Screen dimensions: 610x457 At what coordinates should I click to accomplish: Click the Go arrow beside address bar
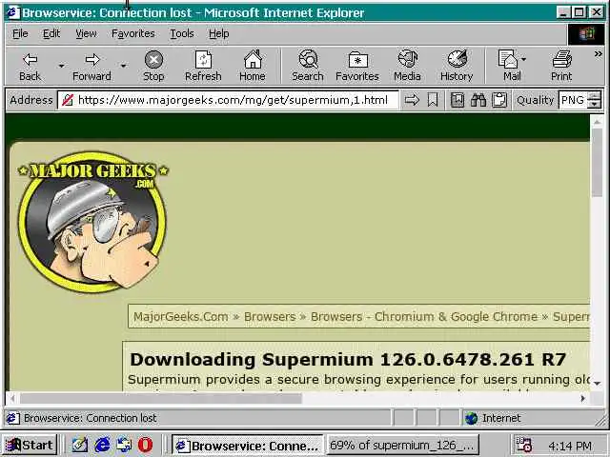tap(412, 100)
